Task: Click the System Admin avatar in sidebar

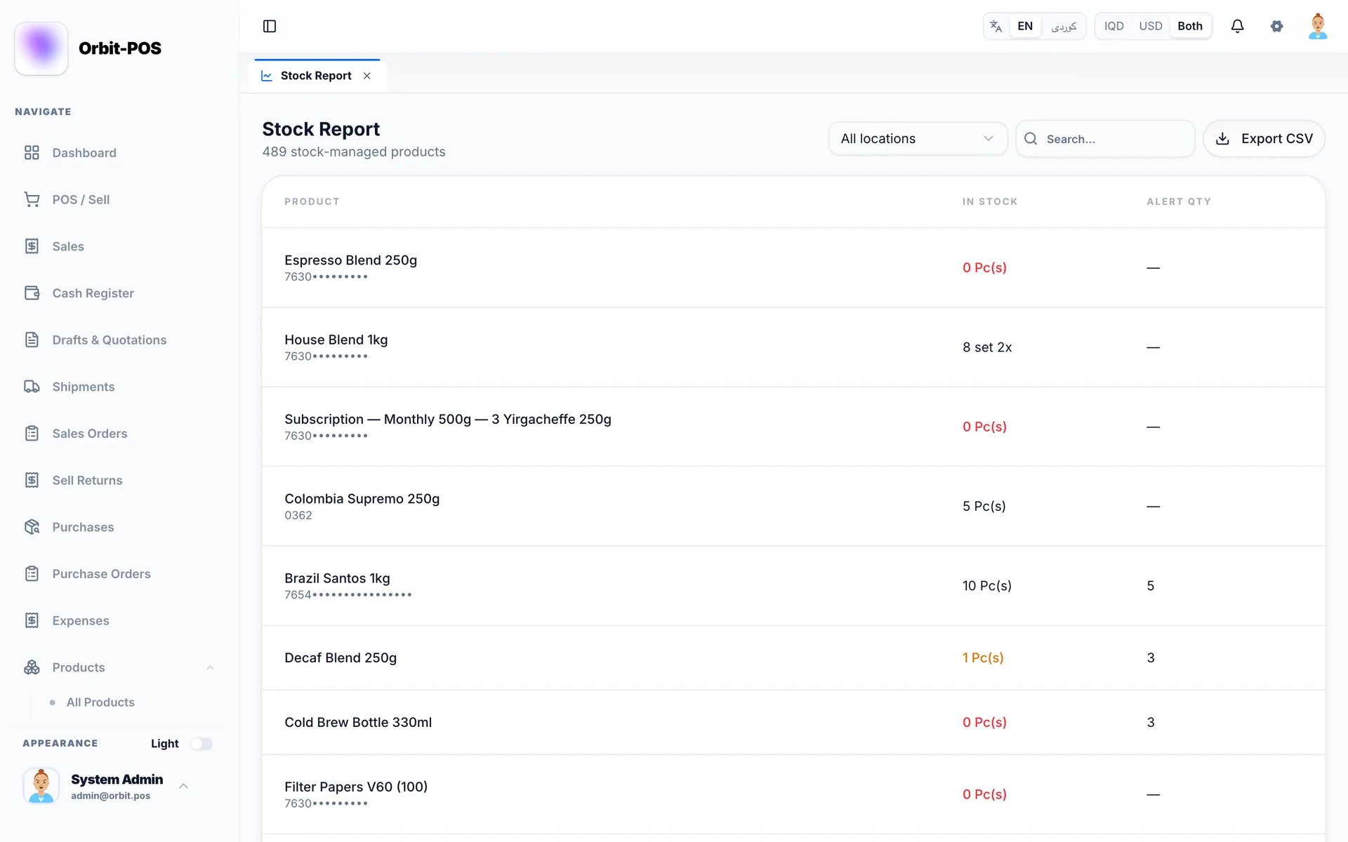Action: point(41,785)
